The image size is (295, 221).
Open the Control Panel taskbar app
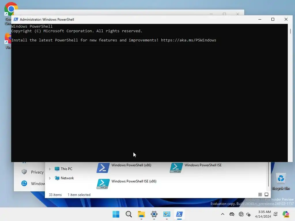[167, 214]
